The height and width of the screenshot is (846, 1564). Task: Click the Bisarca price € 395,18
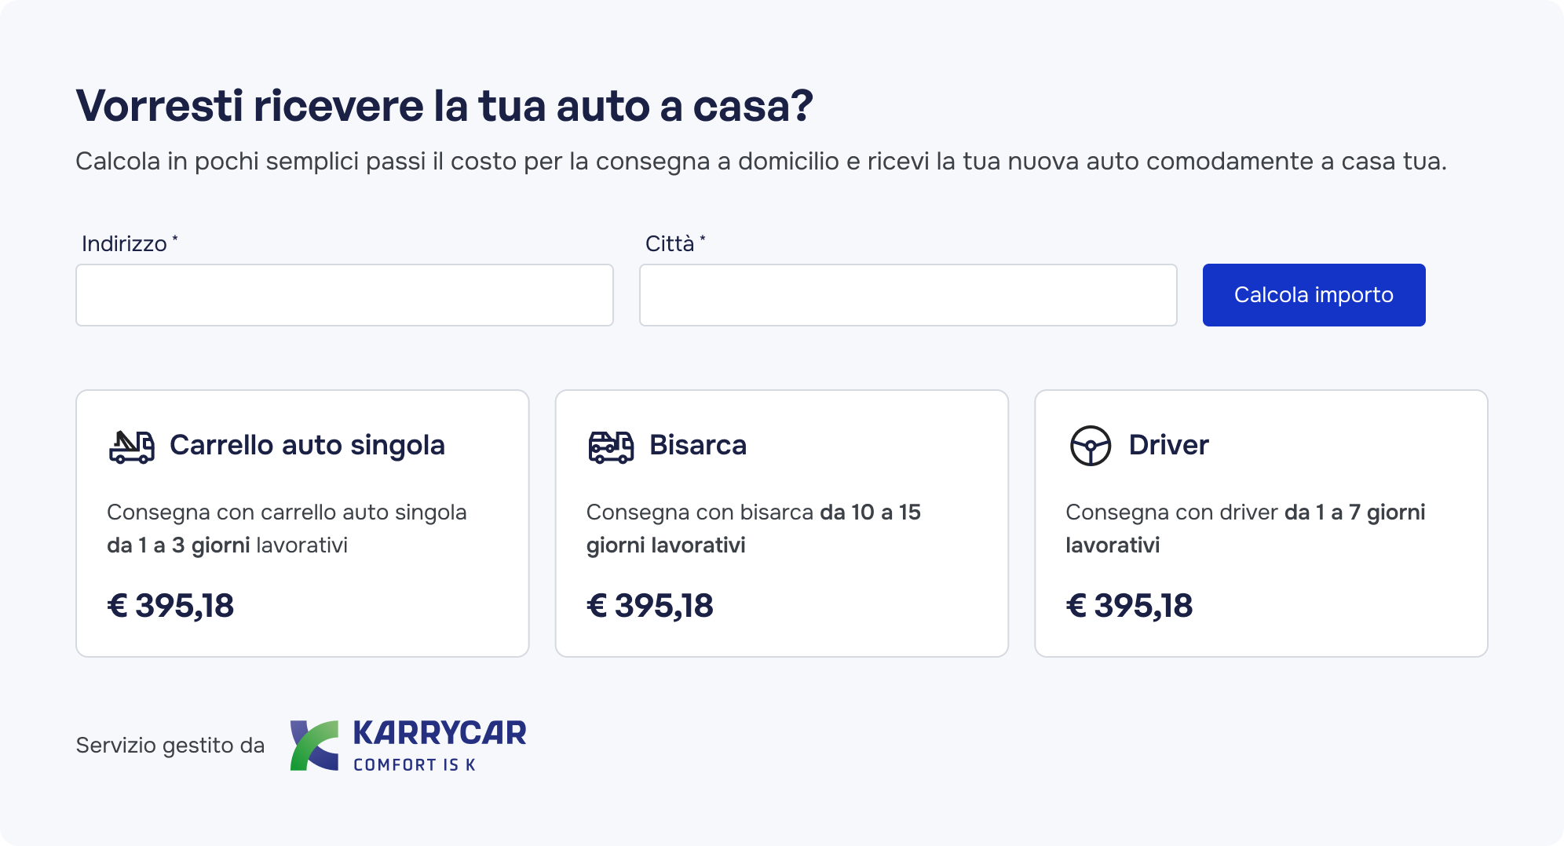[x=650, y=606]
